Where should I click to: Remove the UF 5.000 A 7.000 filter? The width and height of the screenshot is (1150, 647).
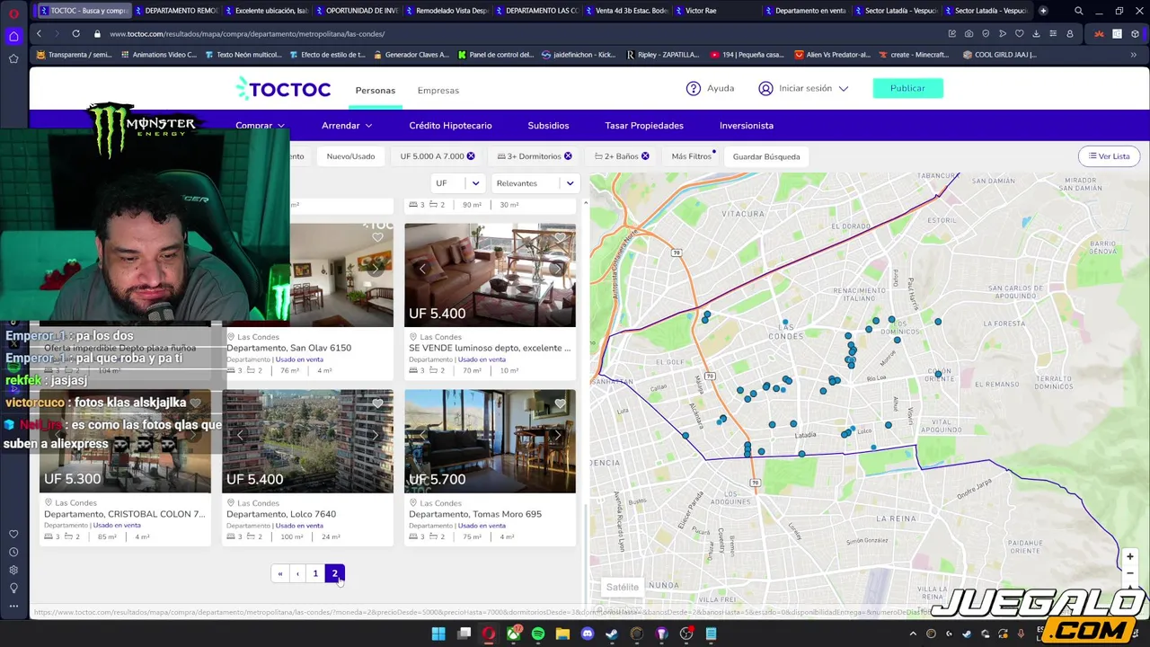click(x=470, y=156)
